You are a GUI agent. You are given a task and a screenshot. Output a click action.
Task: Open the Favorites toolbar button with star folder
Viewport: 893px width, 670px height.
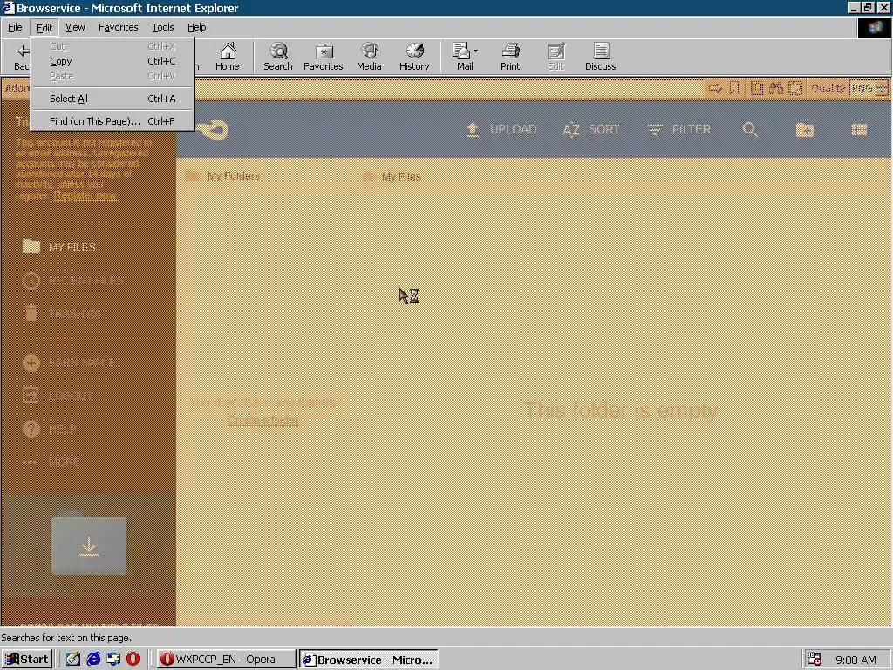coord(323,57)
